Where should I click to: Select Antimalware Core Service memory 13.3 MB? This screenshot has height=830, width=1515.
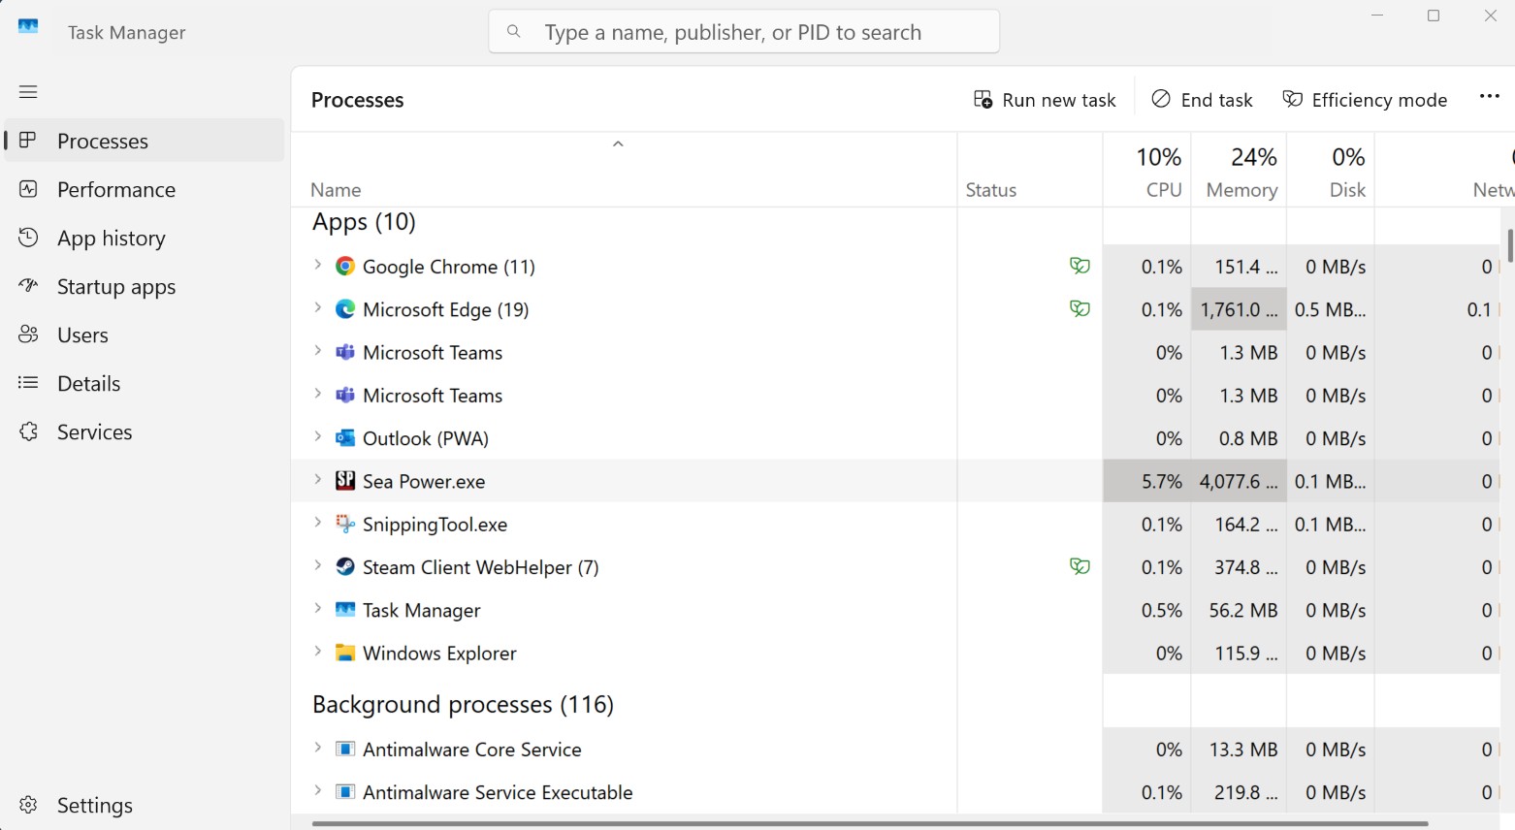coord(1243,750)
